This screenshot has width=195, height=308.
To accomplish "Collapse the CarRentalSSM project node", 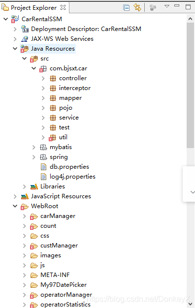I will pos(6,19).
